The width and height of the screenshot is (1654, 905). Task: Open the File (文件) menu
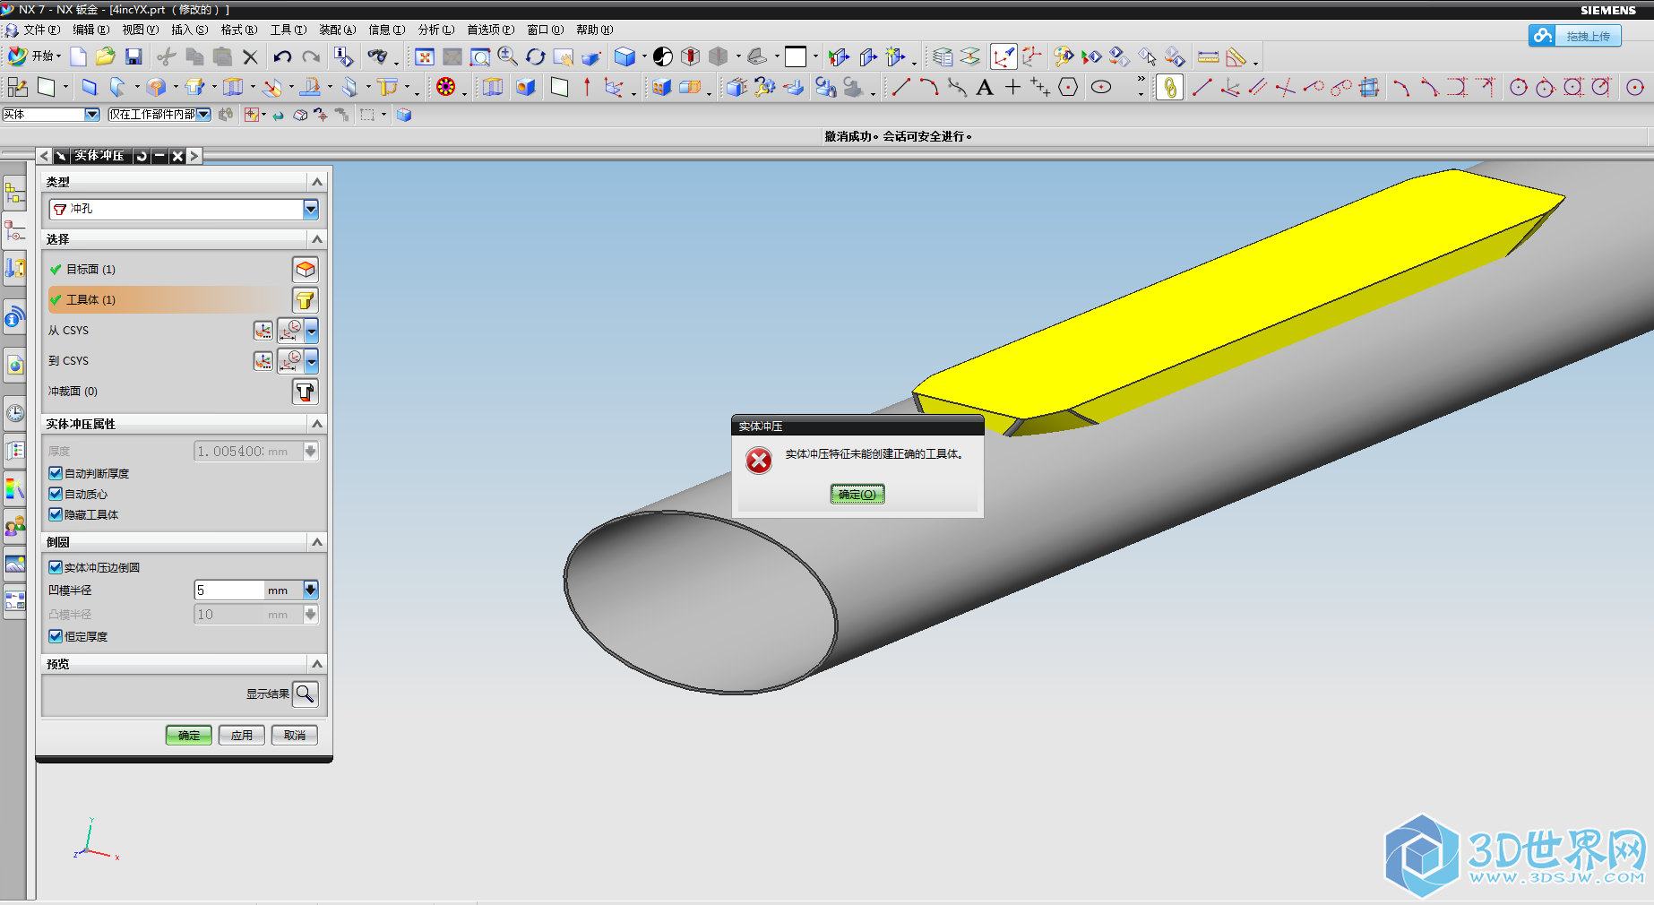click(x=40, y=30)
